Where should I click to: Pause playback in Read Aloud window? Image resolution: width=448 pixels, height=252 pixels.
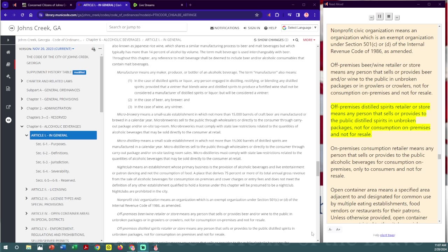tap(379, 16)
